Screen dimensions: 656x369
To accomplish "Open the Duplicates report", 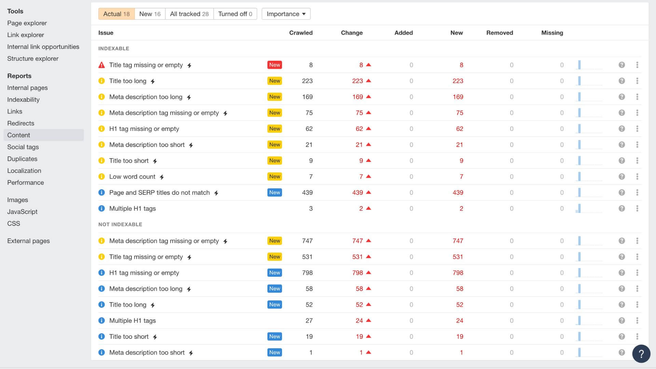I will click(x=22, y=159).
